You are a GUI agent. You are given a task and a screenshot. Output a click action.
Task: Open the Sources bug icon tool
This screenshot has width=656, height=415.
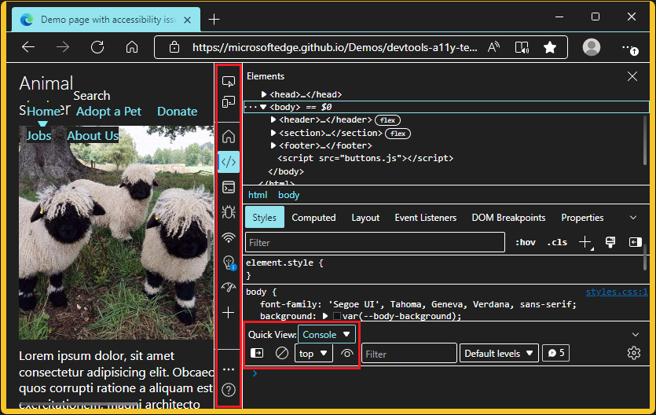click(229, 212)
